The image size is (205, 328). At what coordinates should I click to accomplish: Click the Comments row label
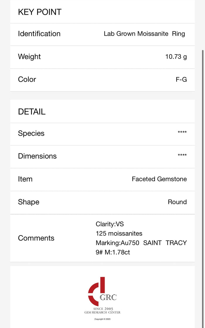[36, 238]
